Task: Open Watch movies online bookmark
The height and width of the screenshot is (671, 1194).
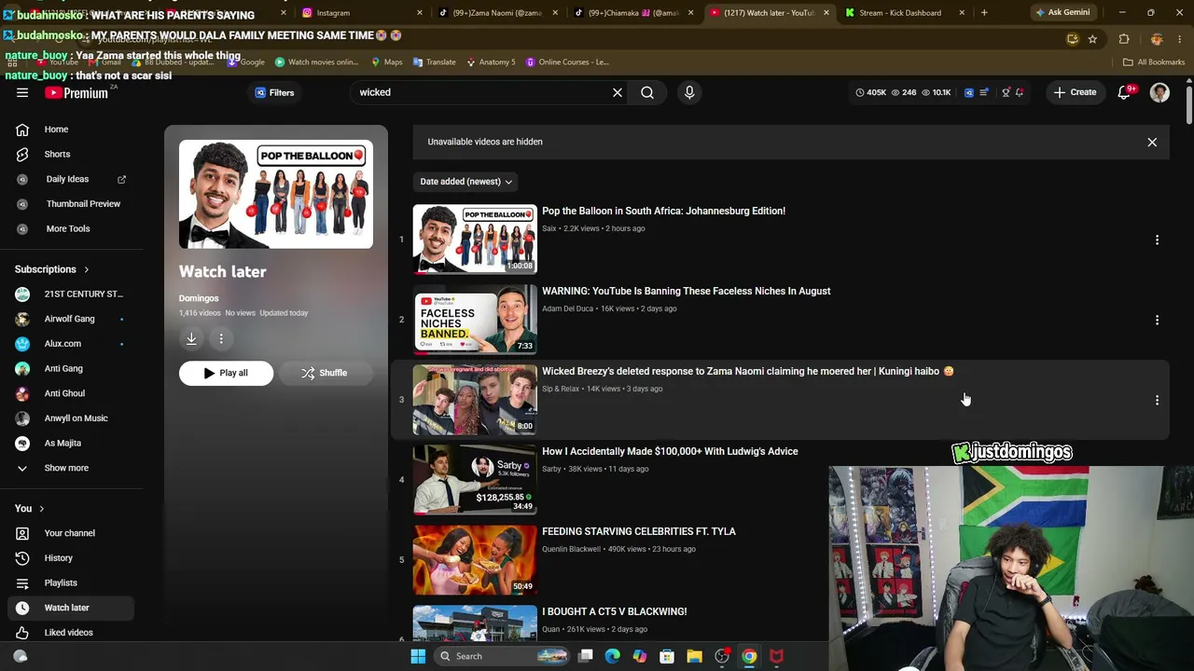Action: point(316,62)
